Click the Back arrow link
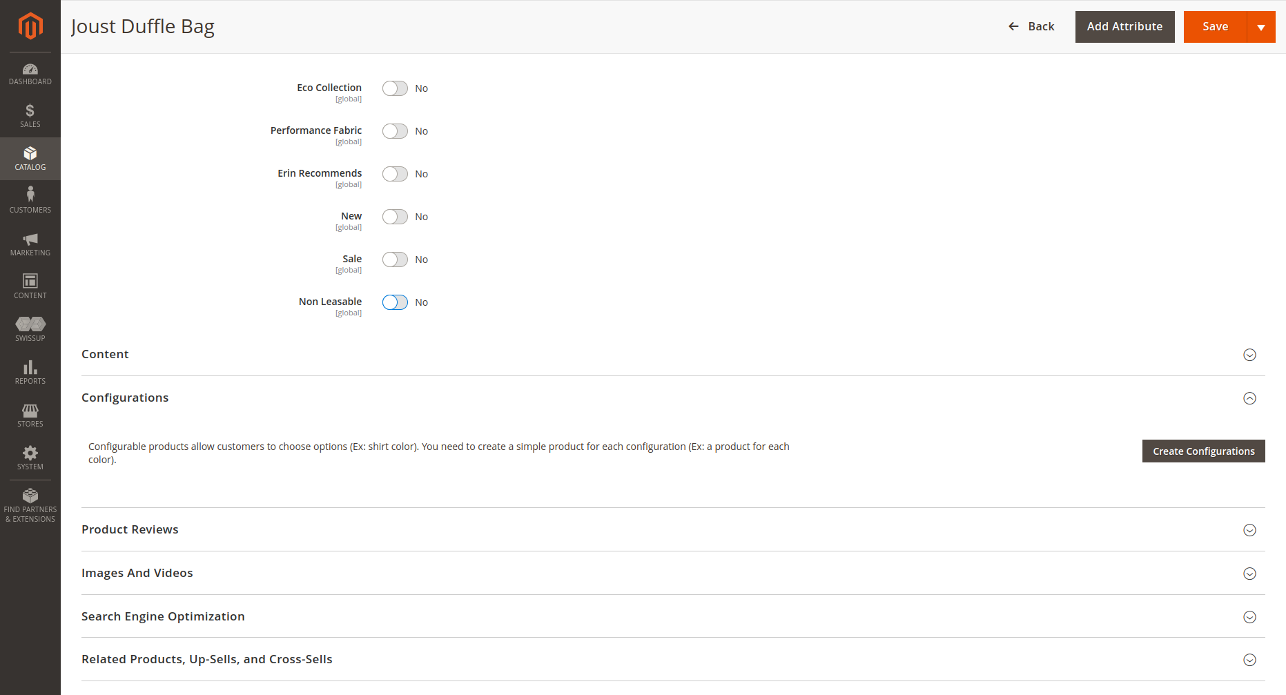The width and height of the screenshot is (1286, 695). 1031,26
